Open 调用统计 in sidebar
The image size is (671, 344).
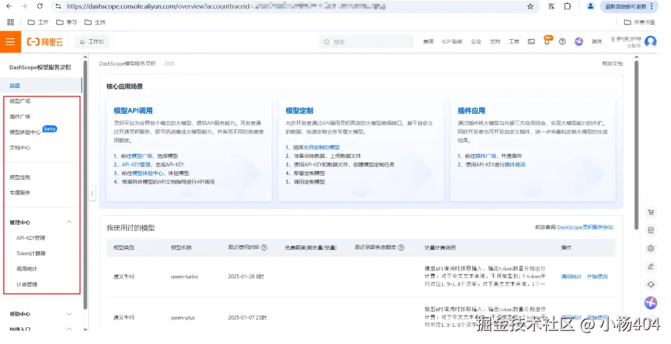click(27, 269)
